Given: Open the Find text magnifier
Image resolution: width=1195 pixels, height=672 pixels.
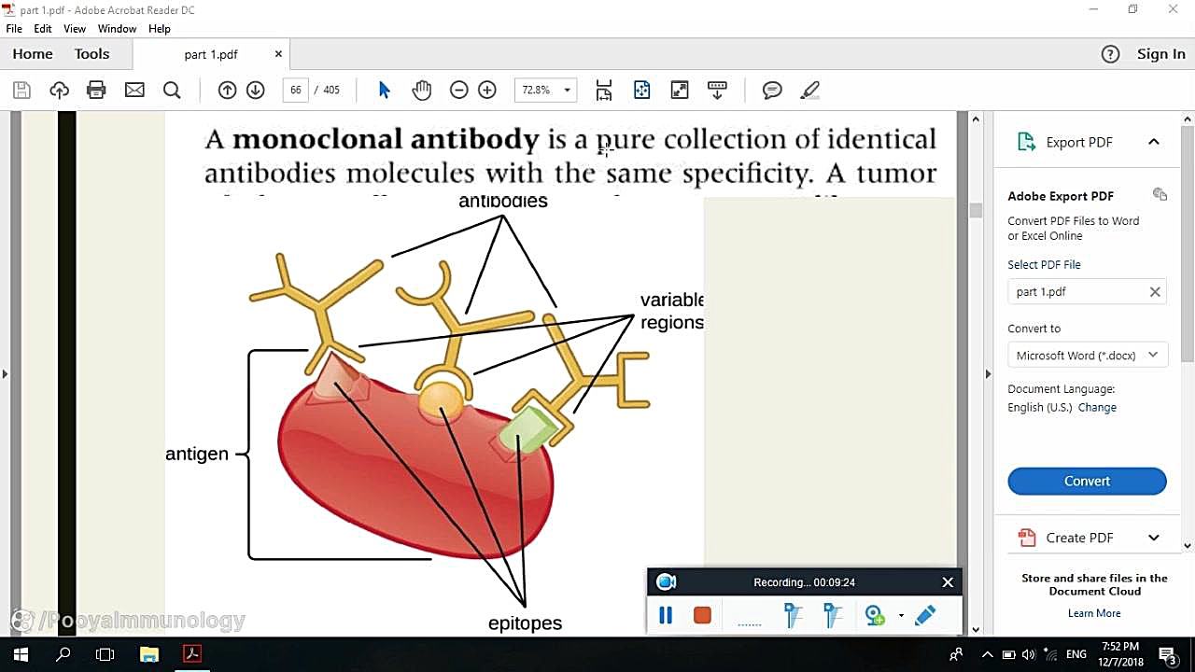Looking at the screenshot, I should point(172,90).
